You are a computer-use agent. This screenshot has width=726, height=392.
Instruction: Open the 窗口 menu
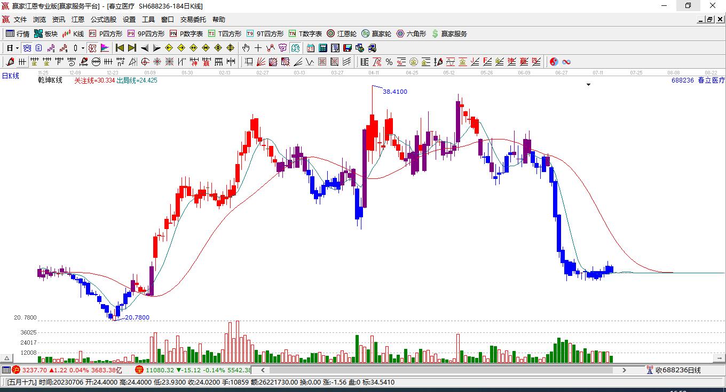coord(168,20)
